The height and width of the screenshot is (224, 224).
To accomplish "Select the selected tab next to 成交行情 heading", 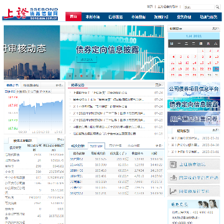I will [x=96, y=146].
